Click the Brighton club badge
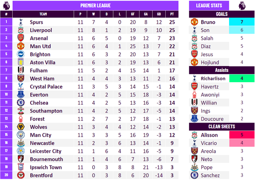This screenshot has height=180, width=255. click(21, 54)
